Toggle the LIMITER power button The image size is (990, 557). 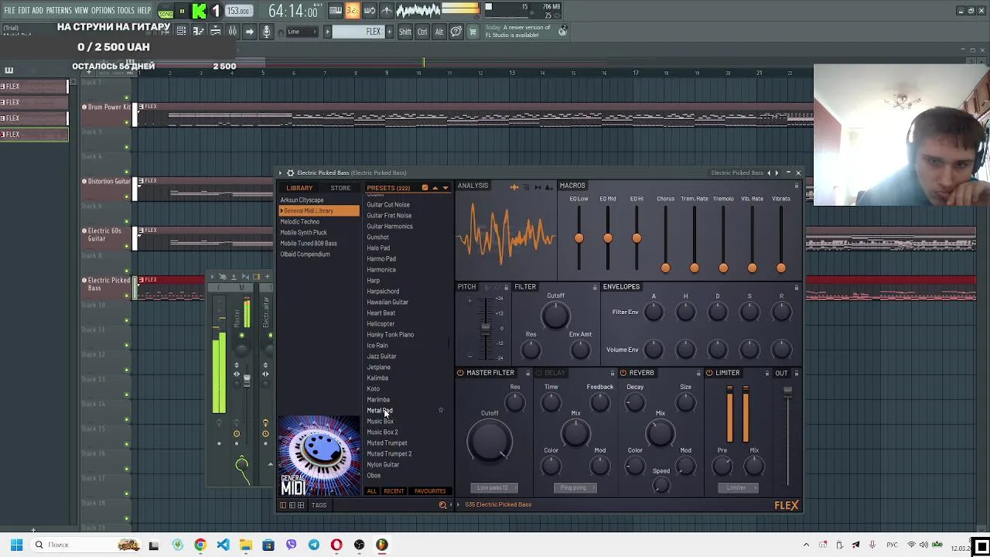pos(709,373)
